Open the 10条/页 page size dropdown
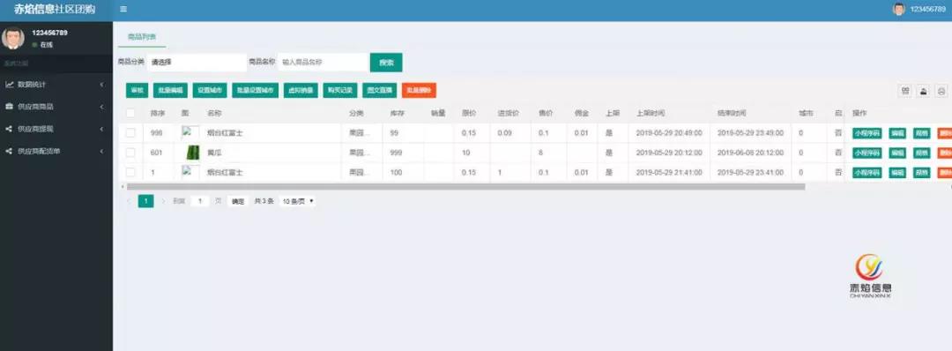The height and width of the screenshot is (351, 952). click(x=298, y=201)
